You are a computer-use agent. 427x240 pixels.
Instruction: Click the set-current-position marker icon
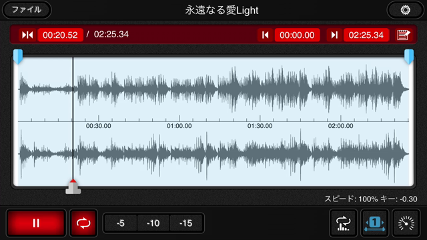27,35
